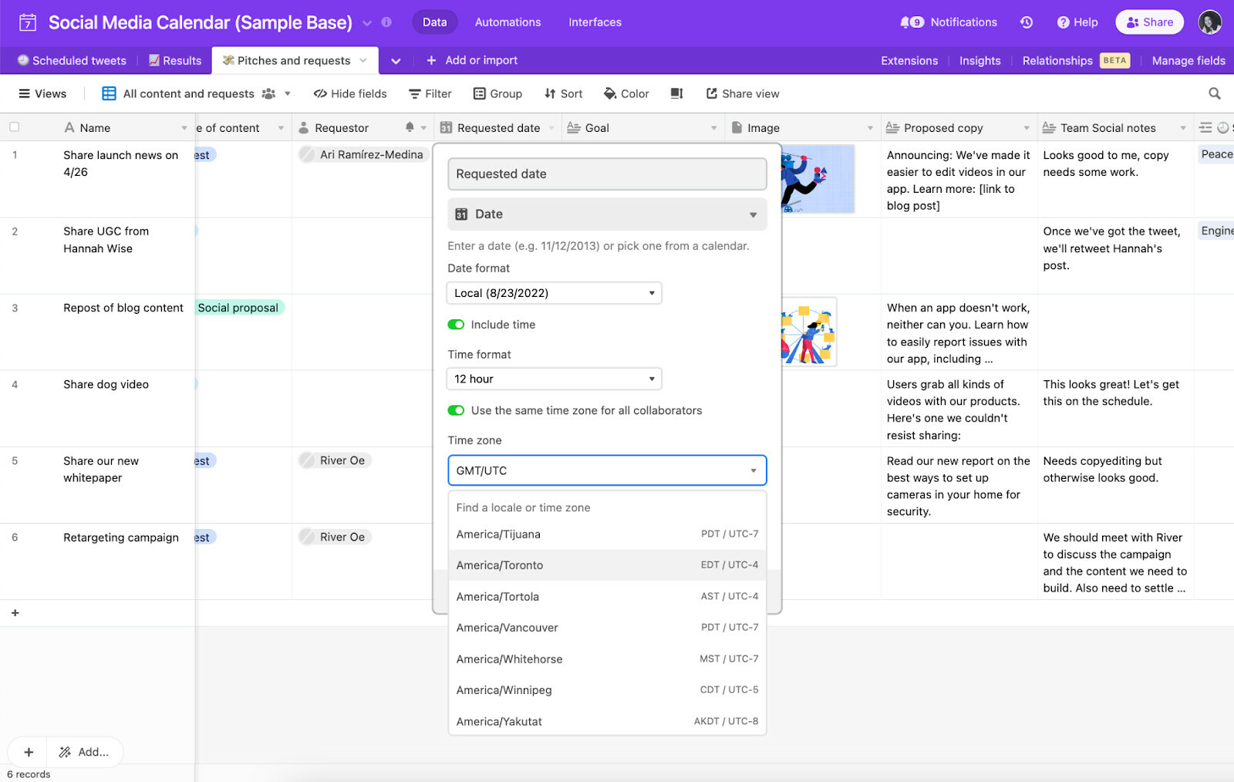Click the collaborative view people icon
1234x782 pixels.
[268, 93]
